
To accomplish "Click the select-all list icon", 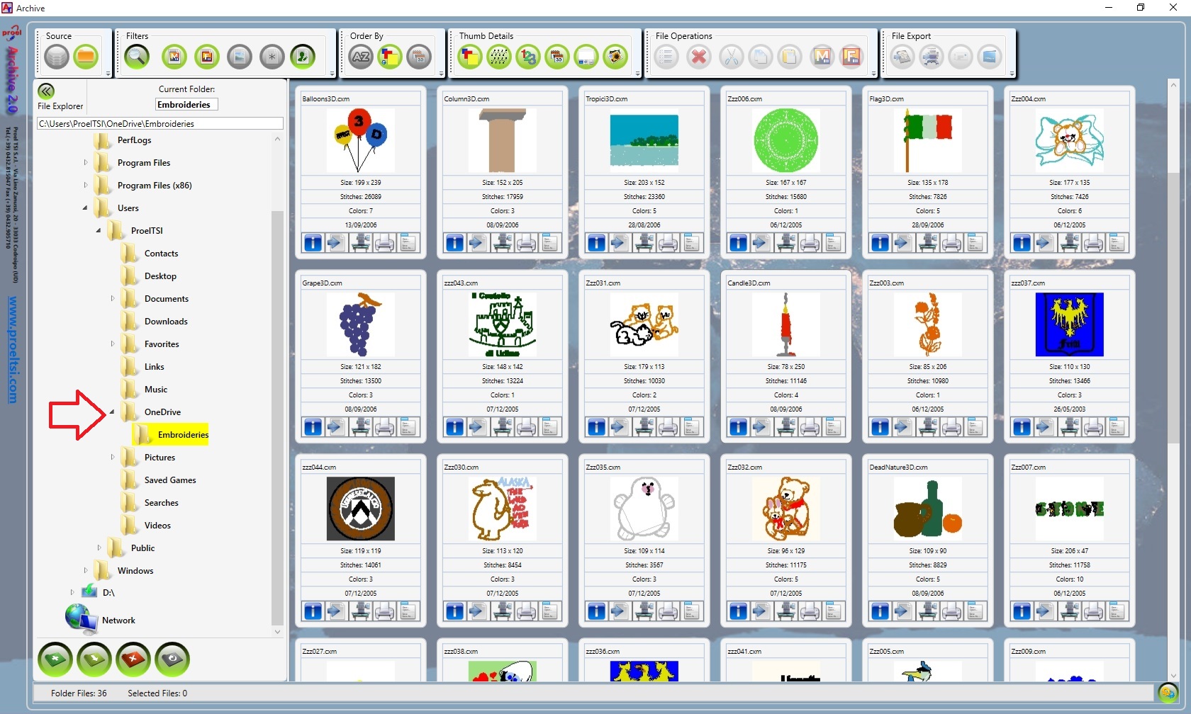I will 666,57.
